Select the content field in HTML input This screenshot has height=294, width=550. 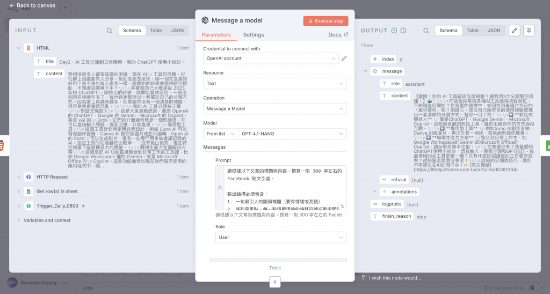pyautogui.click(x=49, y=73)
